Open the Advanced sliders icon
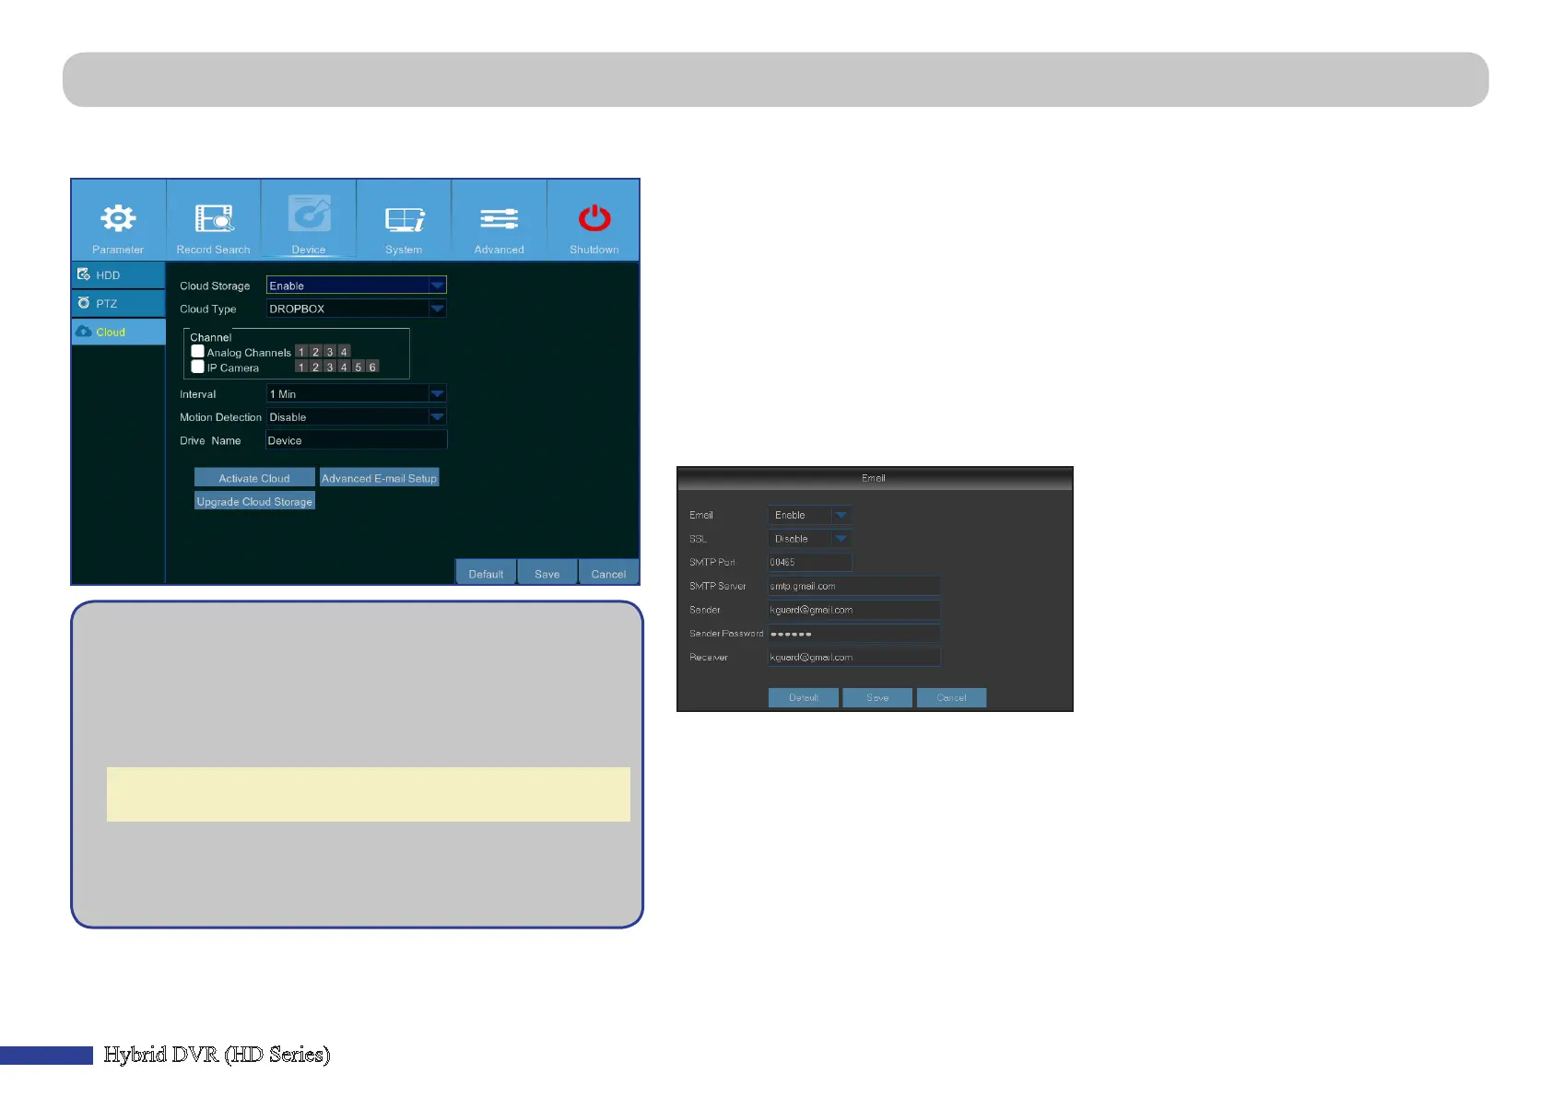The height and width of the screenshot is (1097, 1552). click(499, 219)
